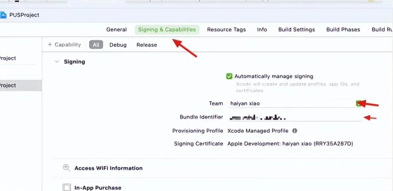Image resolution: width=393 pixels, height=191 pixels.
Task: Click the Access WiFi Information icon
Action: (67, 168)
